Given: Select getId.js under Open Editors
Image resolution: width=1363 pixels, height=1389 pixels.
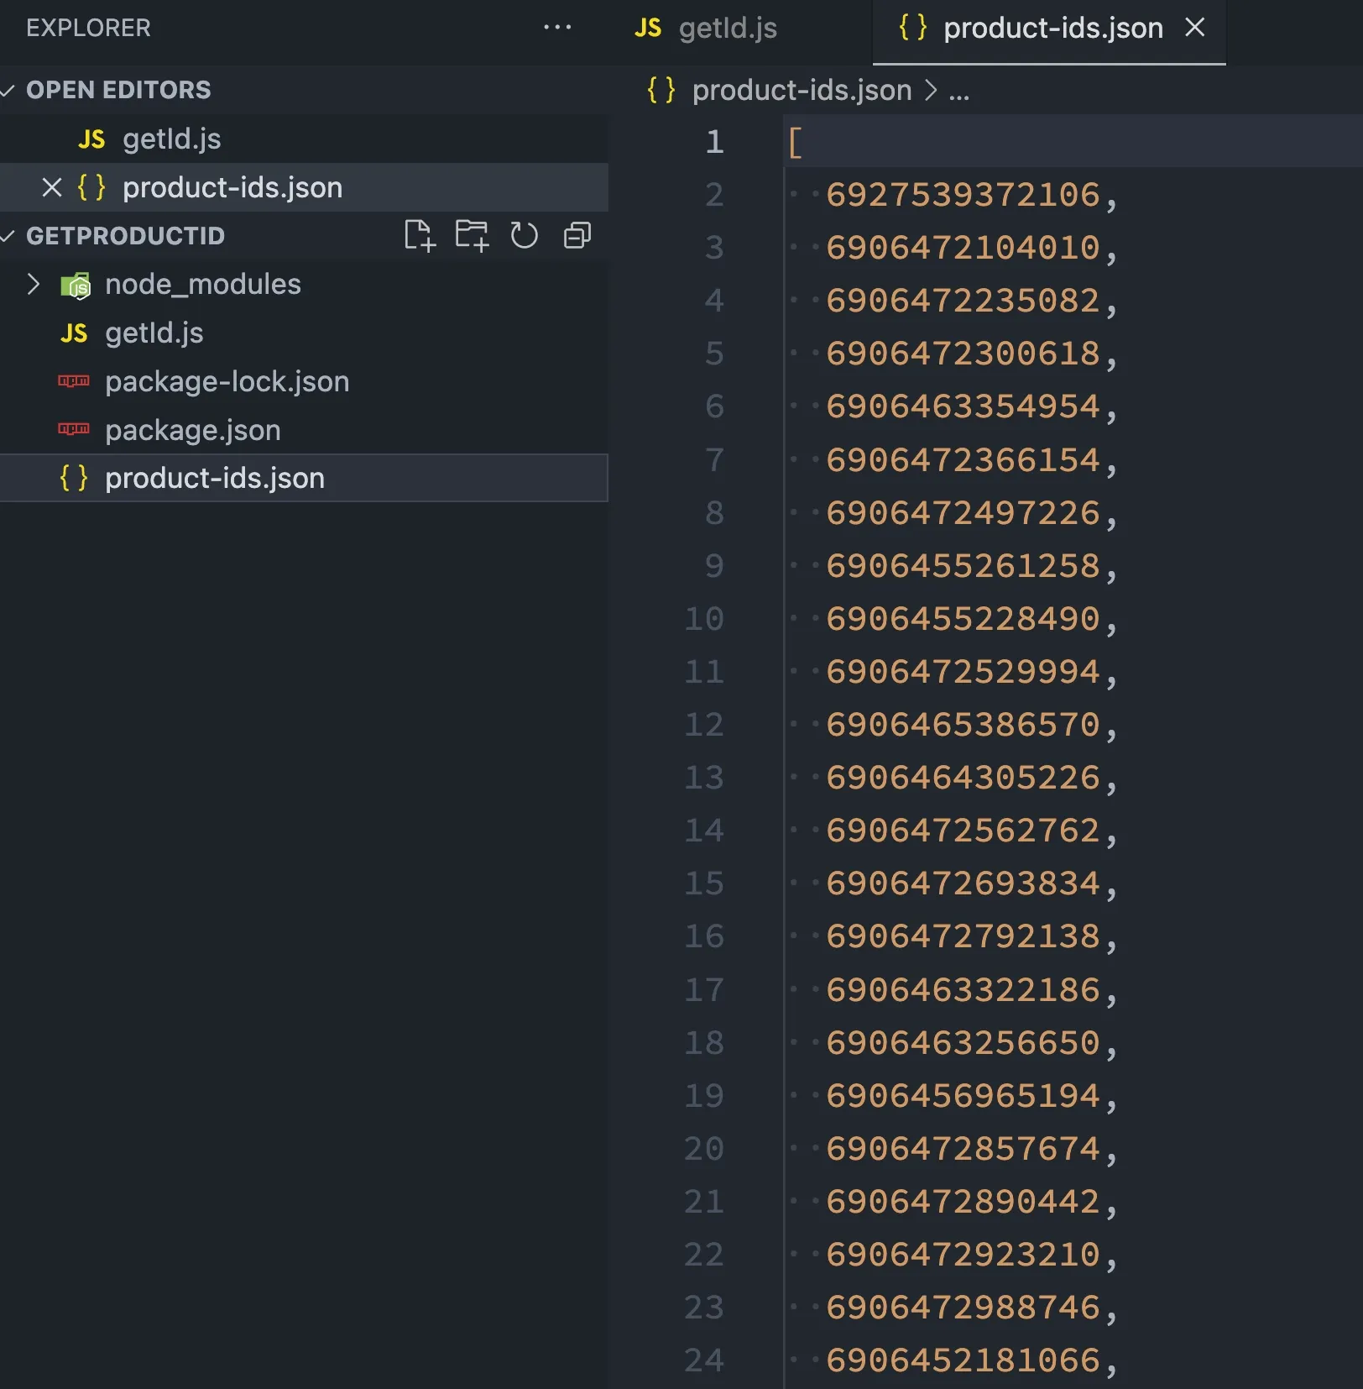Looking at the screenshot, I should pyautogui.click(x=171, y=139).
